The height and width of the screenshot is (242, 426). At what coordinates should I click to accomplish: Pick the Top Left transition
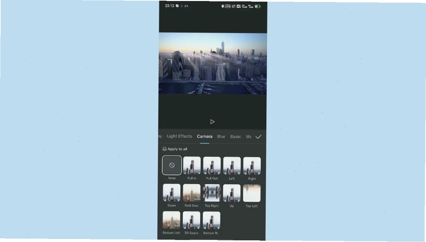click(252, 193)
